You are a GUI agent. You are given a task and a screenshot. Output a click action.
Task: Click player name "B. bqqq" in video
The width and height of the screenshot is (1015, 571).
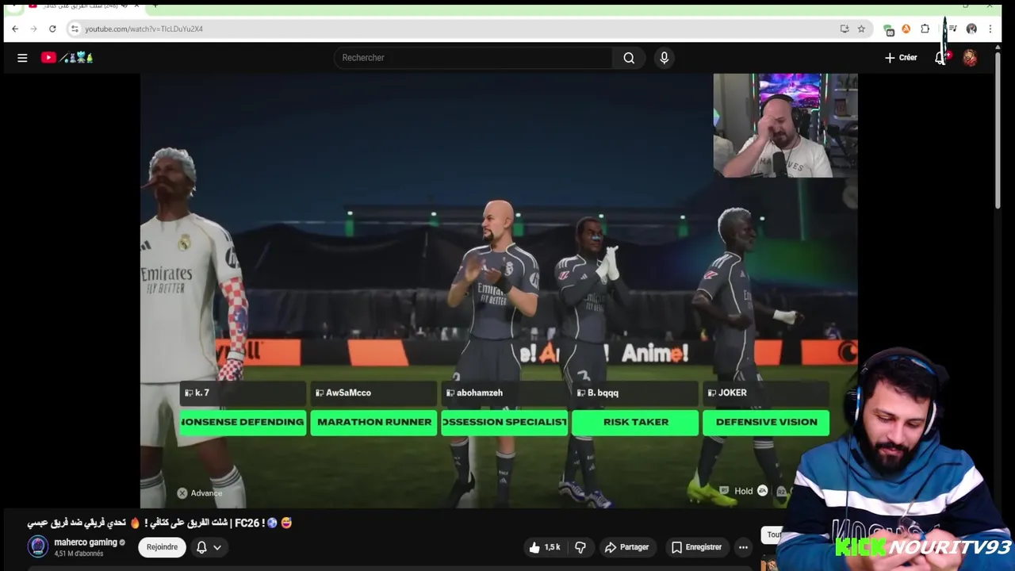coord(603,393)
